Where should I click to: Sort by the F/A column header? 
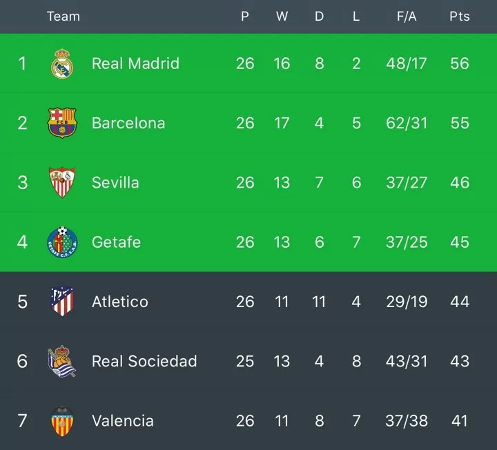pyautogui.click(x=407, y=16)
